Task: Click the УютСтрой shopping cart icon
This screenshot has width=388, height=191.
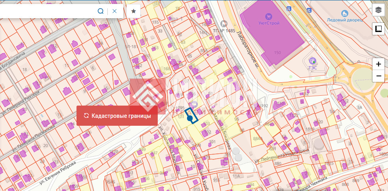Action: (x=269, y=17)
